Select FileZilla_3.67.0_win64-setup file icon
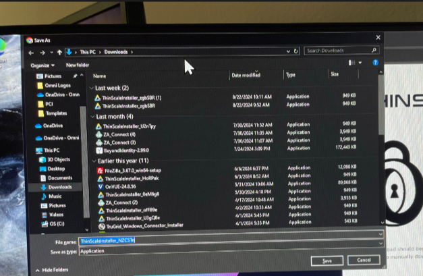The height and width of the screenshot is (276, 423). click(x=100, y=171)
